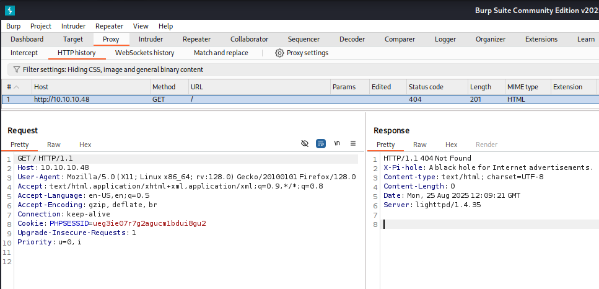Switch Response view to Hex
The width and height of the screenshot is (599, 289).
pos(451,144)
